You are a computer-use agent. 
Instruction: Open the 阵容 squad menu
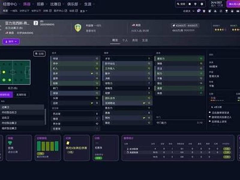click(27, 4)
